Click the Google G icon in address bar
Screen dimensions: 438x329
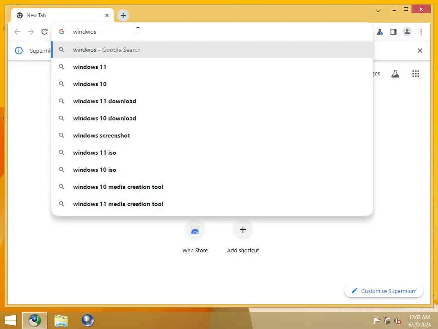point(62,32)
